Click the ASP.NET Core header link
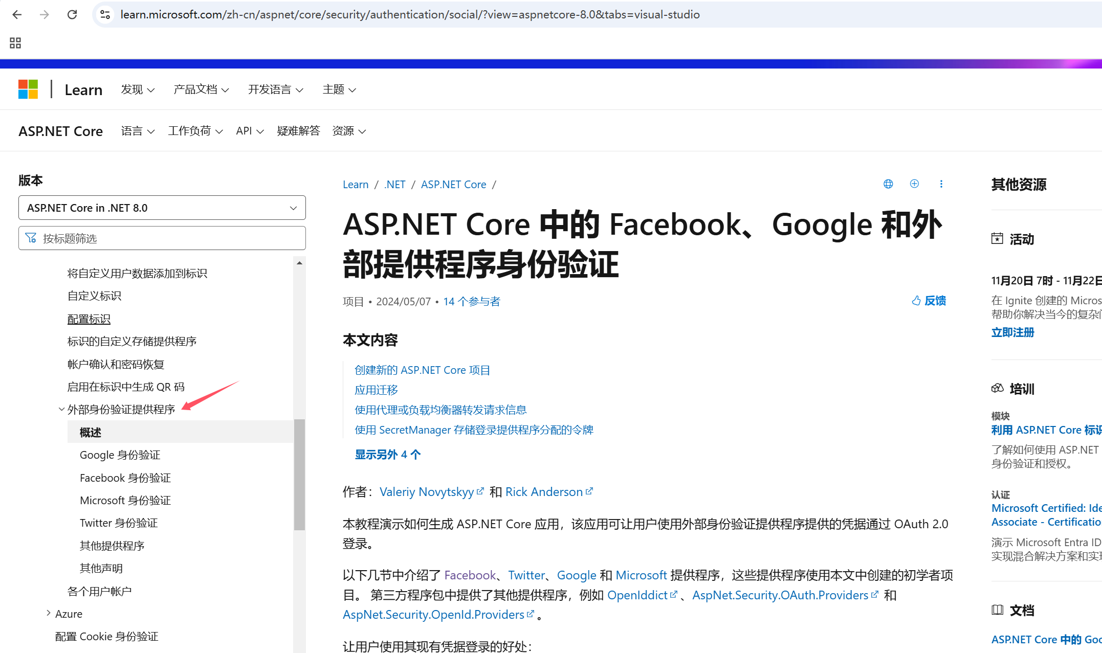This screenshot has width=1102, height=653. tap(61, 131)
